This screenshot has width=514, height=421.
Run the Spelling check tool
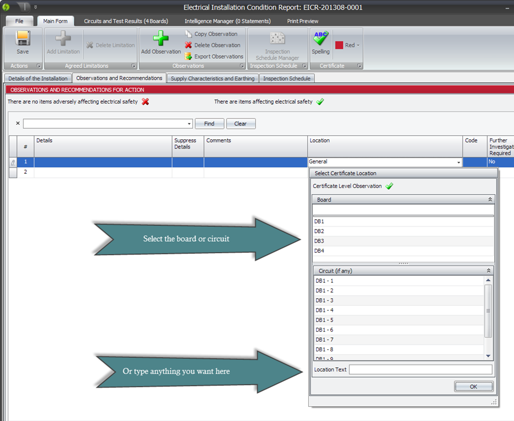click(320, 39)
